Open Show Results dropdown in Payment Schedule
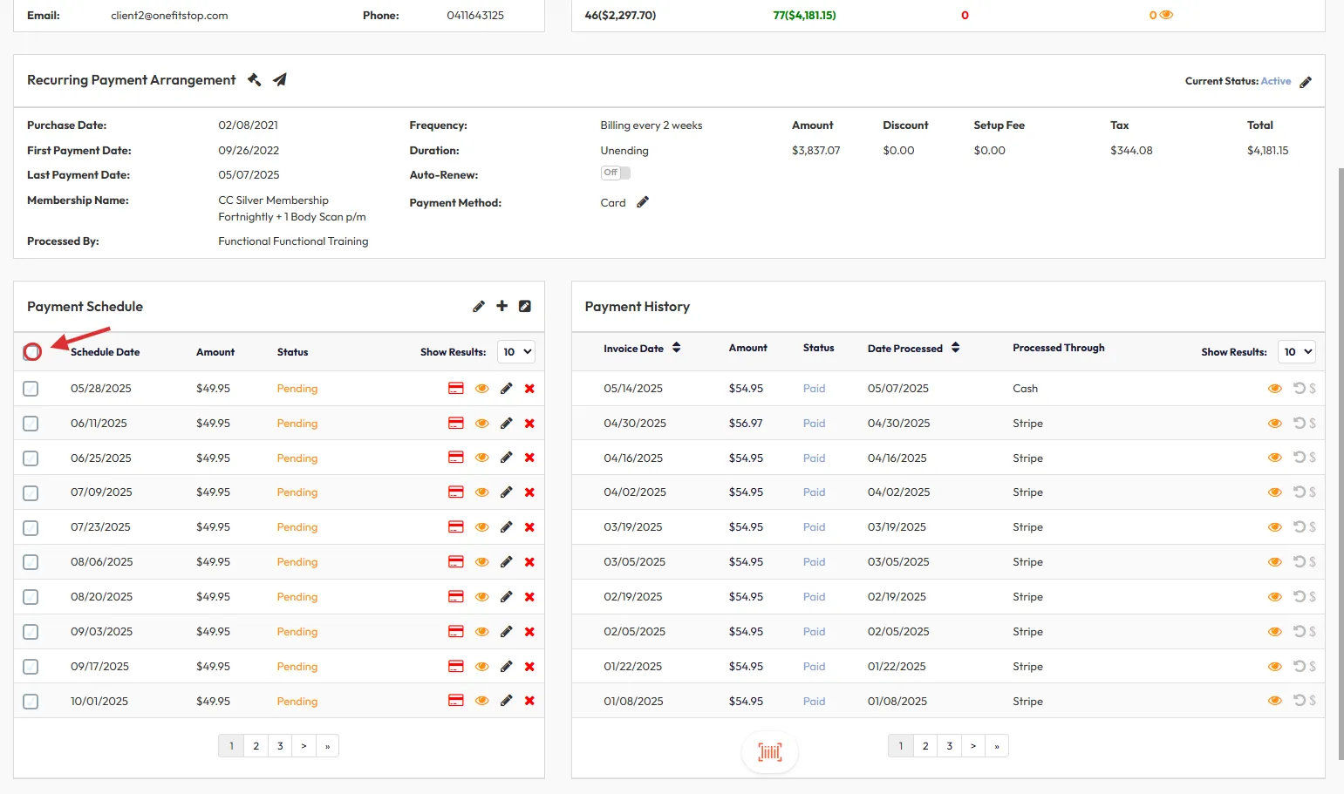Image resolution: width=1344 pixels, height=794 pixels. tap(516, 352)
